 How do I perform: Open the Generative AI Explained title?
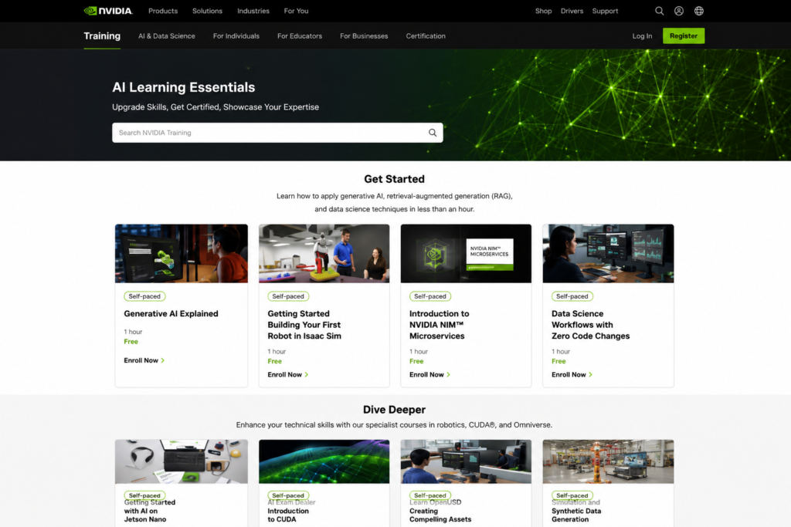(x=171, y=313)
